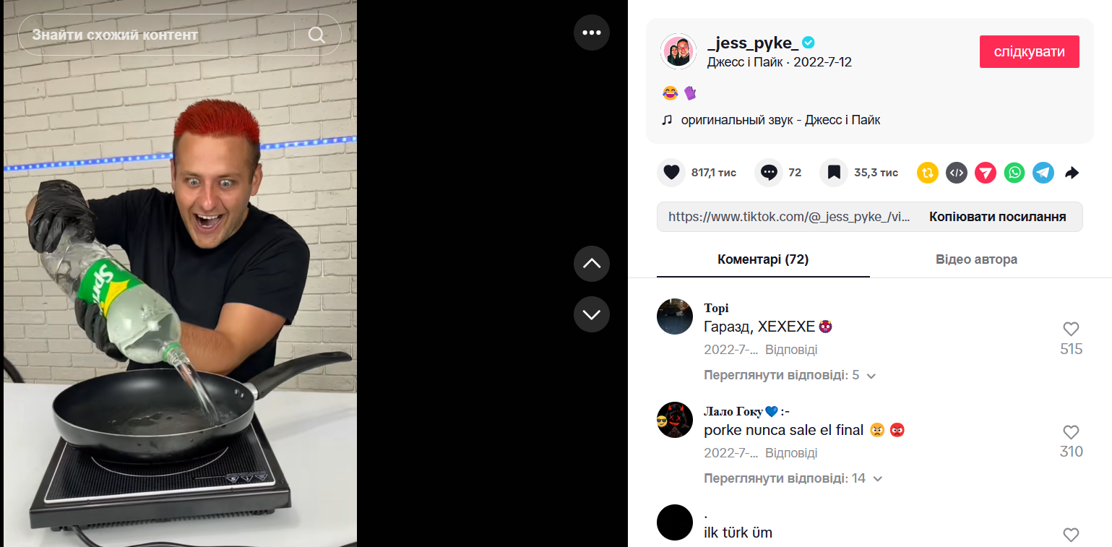Click the embed code icon
This screenshot has height=547, width=1112.
(x=957, y=173)
